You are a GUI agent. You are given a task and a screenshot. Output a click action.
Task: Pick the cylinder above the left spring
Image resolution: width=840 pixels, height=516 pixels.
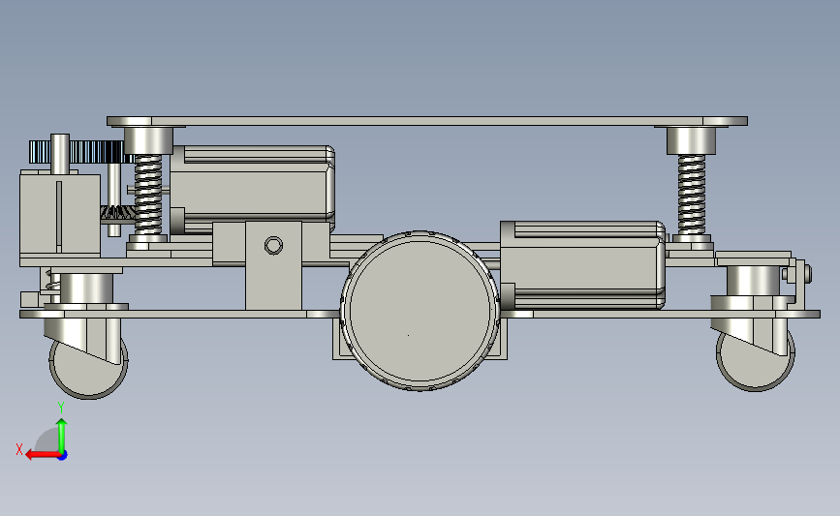tap(148, 140)
